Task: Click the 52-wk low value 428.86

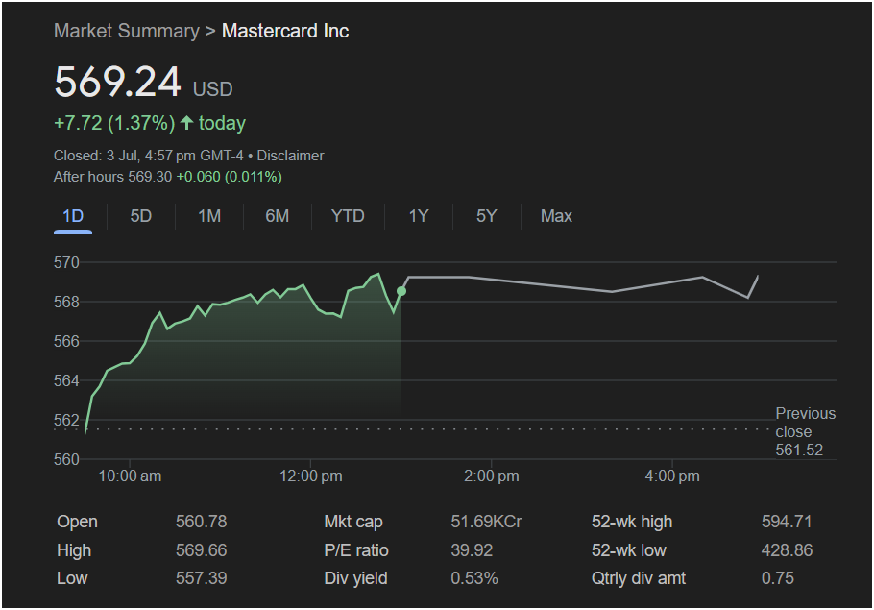Action: (x=787, y=550)
